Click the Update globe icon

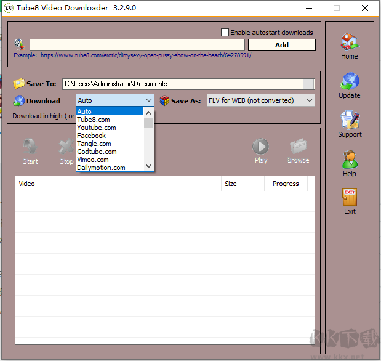click(350, 81)
